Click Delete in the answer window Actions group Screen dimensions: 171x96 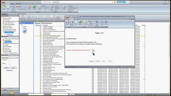coord(91,25)
